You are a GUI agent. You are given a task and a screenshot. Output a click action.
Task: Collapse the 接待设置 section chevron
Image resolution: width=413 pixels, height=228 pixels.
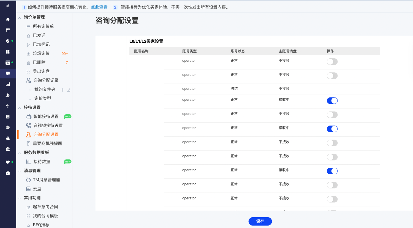tap(20, 108)
